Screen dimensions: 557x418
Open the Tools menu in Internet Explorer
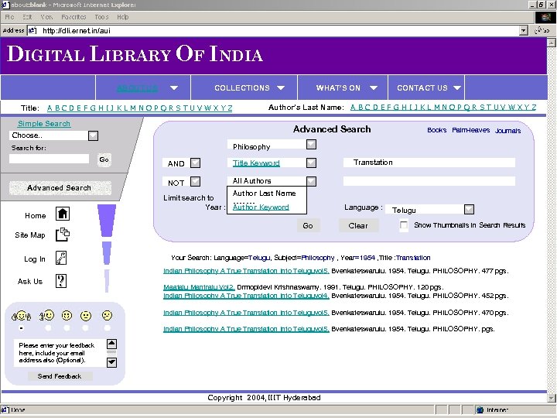pos(101,17)
